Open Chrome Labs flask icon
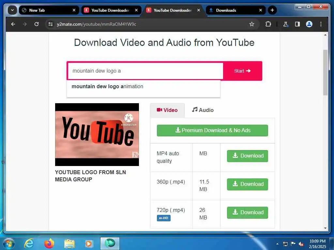The image size is (334, 250). point(286,24)
